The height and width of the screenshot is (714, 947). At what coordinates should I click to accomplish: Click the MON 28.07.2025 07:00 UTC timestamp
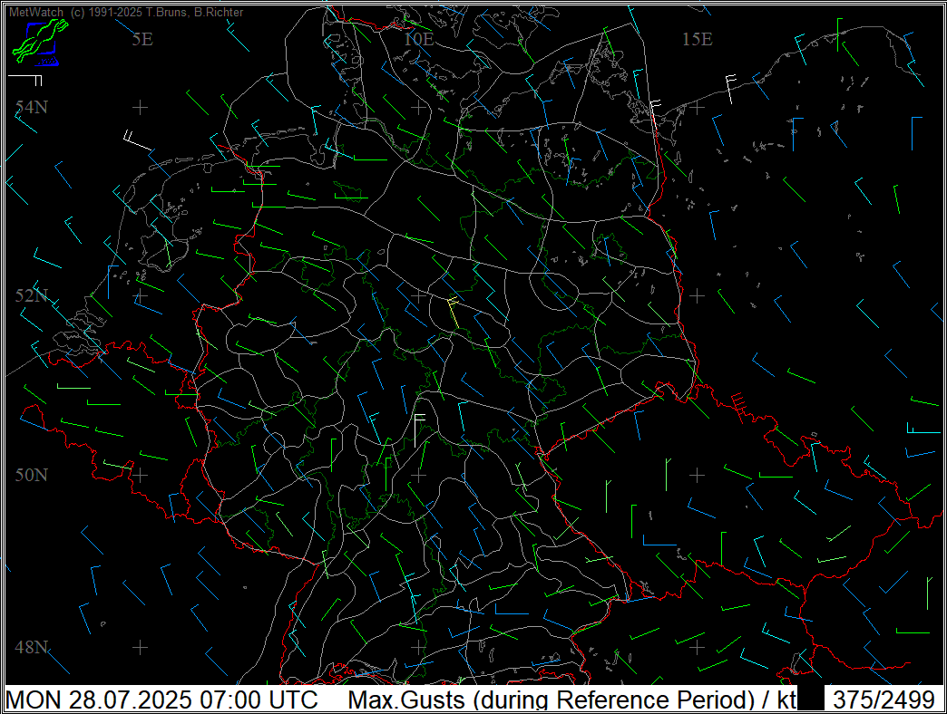click(x=161, y=700)
